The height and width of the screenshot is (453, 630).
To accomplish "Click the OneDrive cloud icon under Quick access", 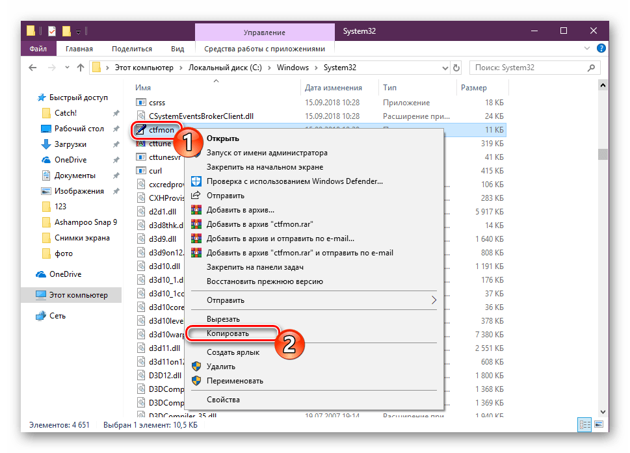I will (46, 160).
